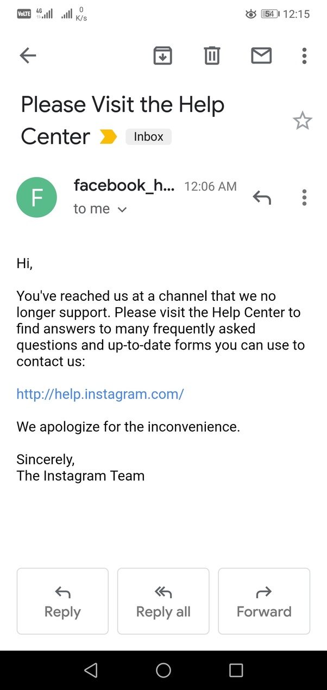The image size is (327, 690).
Task: Open Android recent apps overview
Action: (236, 670)
